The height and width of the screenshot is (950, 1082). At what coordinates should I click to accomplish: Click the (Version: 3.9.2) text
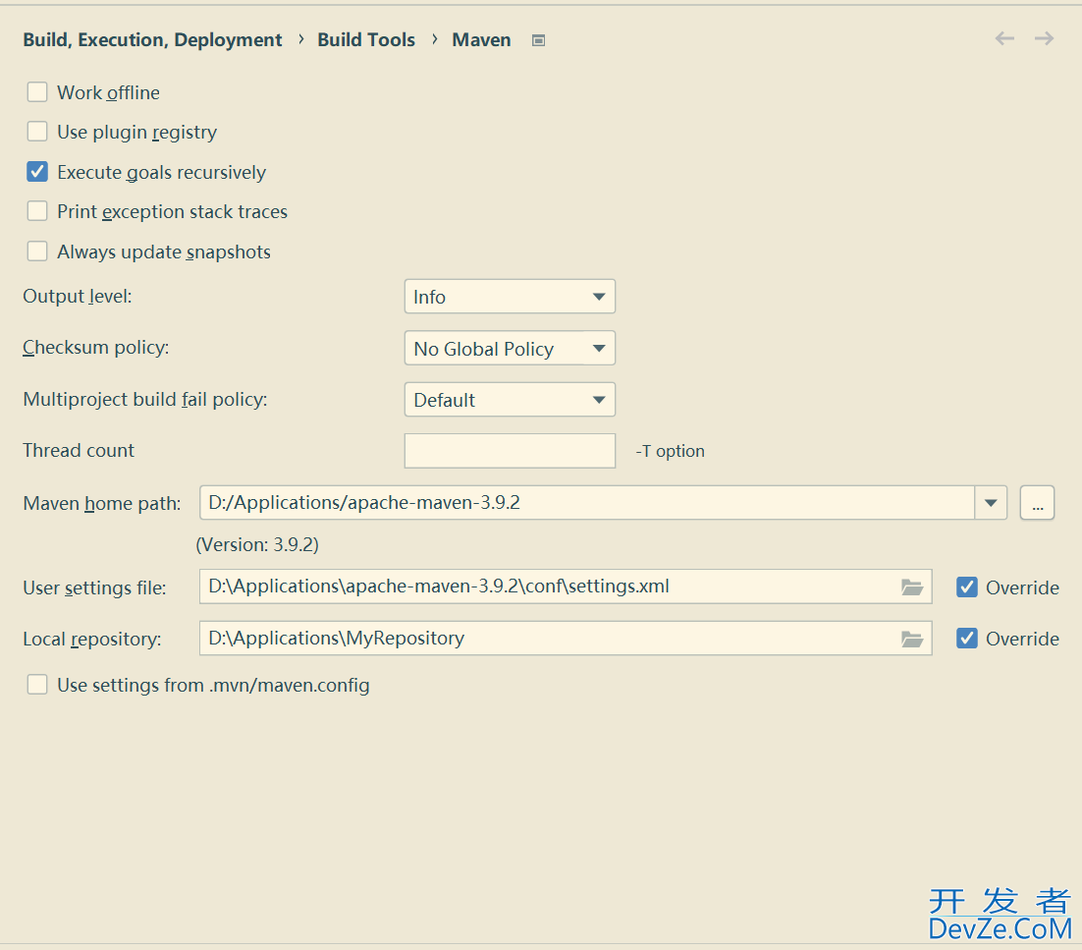point(257,544)
